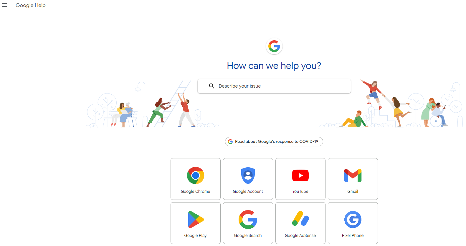Open the Google AdSense label text

300,235
